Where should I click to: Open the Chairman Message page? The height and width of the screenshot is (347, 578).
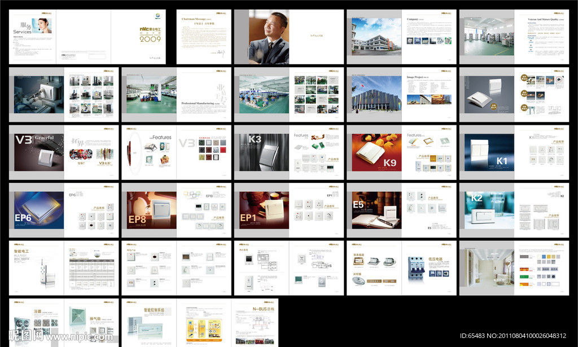(204, 37)
